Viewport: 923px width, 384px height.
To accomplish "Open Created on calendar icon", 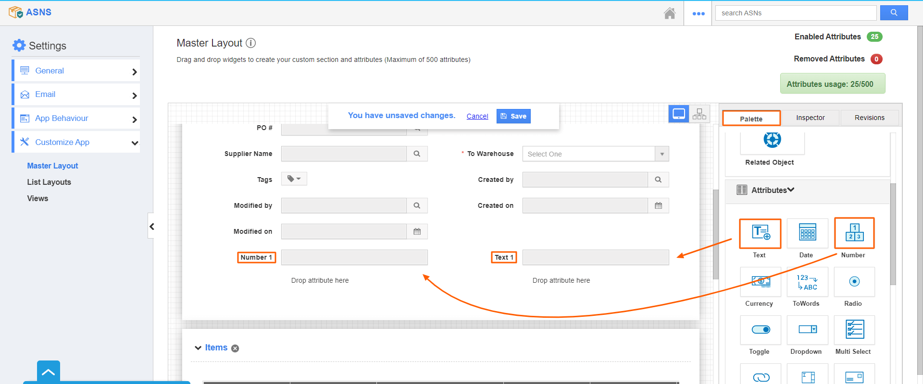I will pyautogui.click(x=658, y=205).
